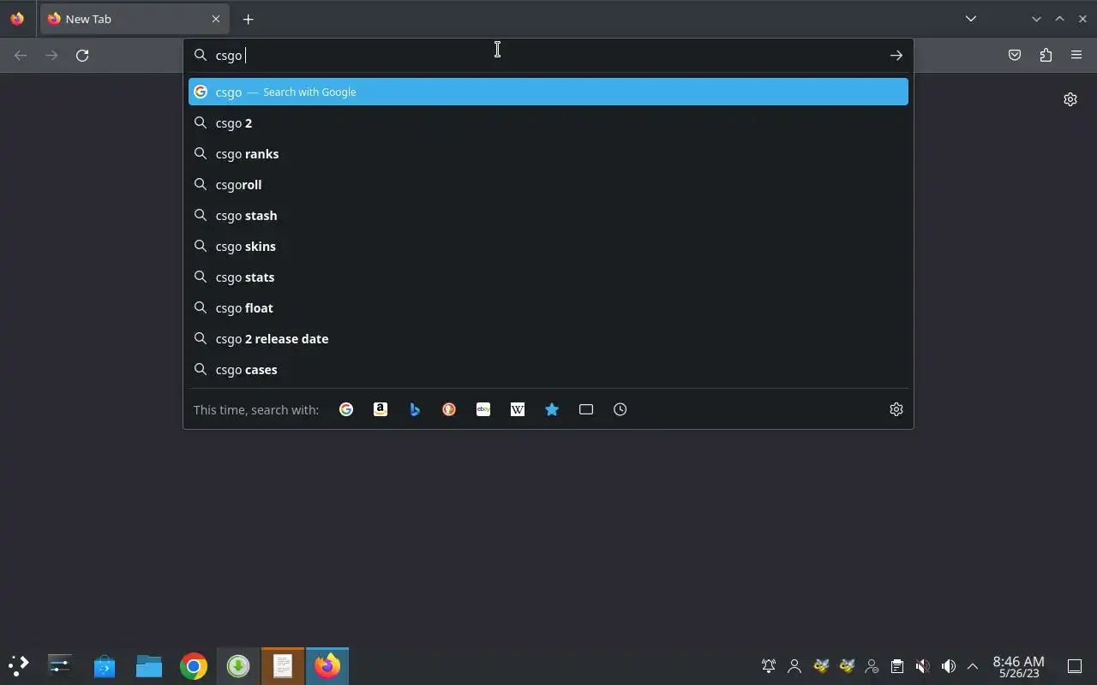Open the Firefox hamburger menu
Screen dimensions: 1097x685
click(x=1076, y=55)
